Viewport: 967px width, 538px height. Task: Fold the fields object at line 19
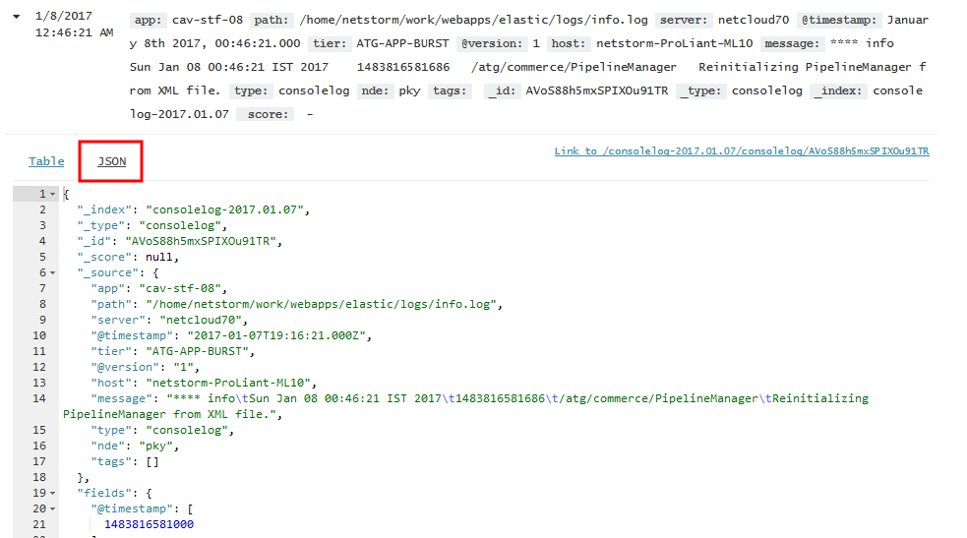52,493
